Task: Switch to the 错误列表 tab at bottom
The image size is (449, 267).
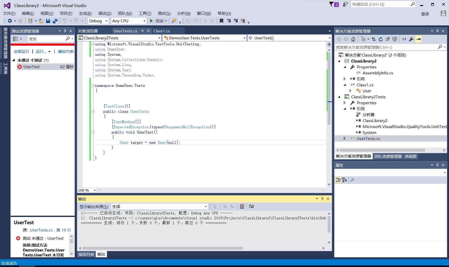Action: (86, 254)
